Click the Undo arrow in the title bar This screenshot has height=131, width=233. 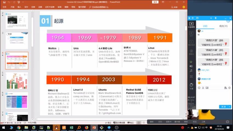click(x=9, y=2)
